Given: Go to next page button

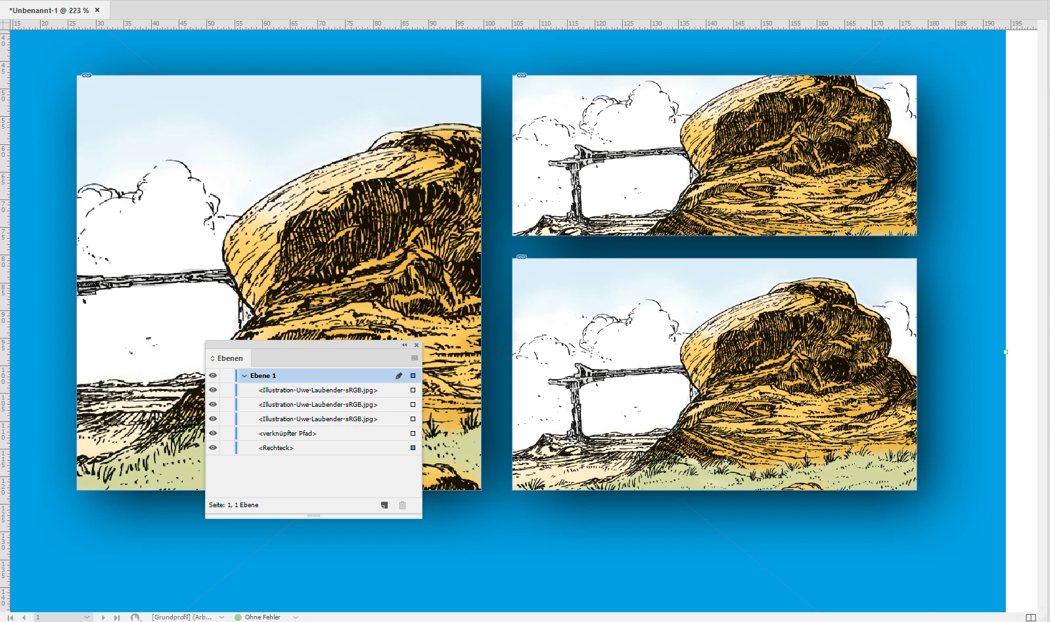Looking at the screenshot, I should [x=103, y=617].
